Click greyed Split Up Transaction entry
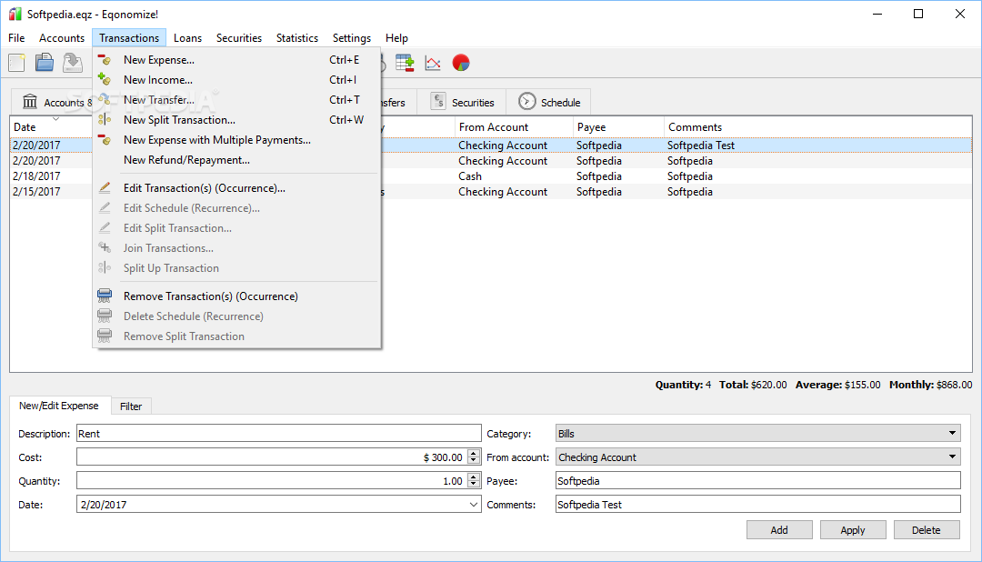 tap(236, 269)
